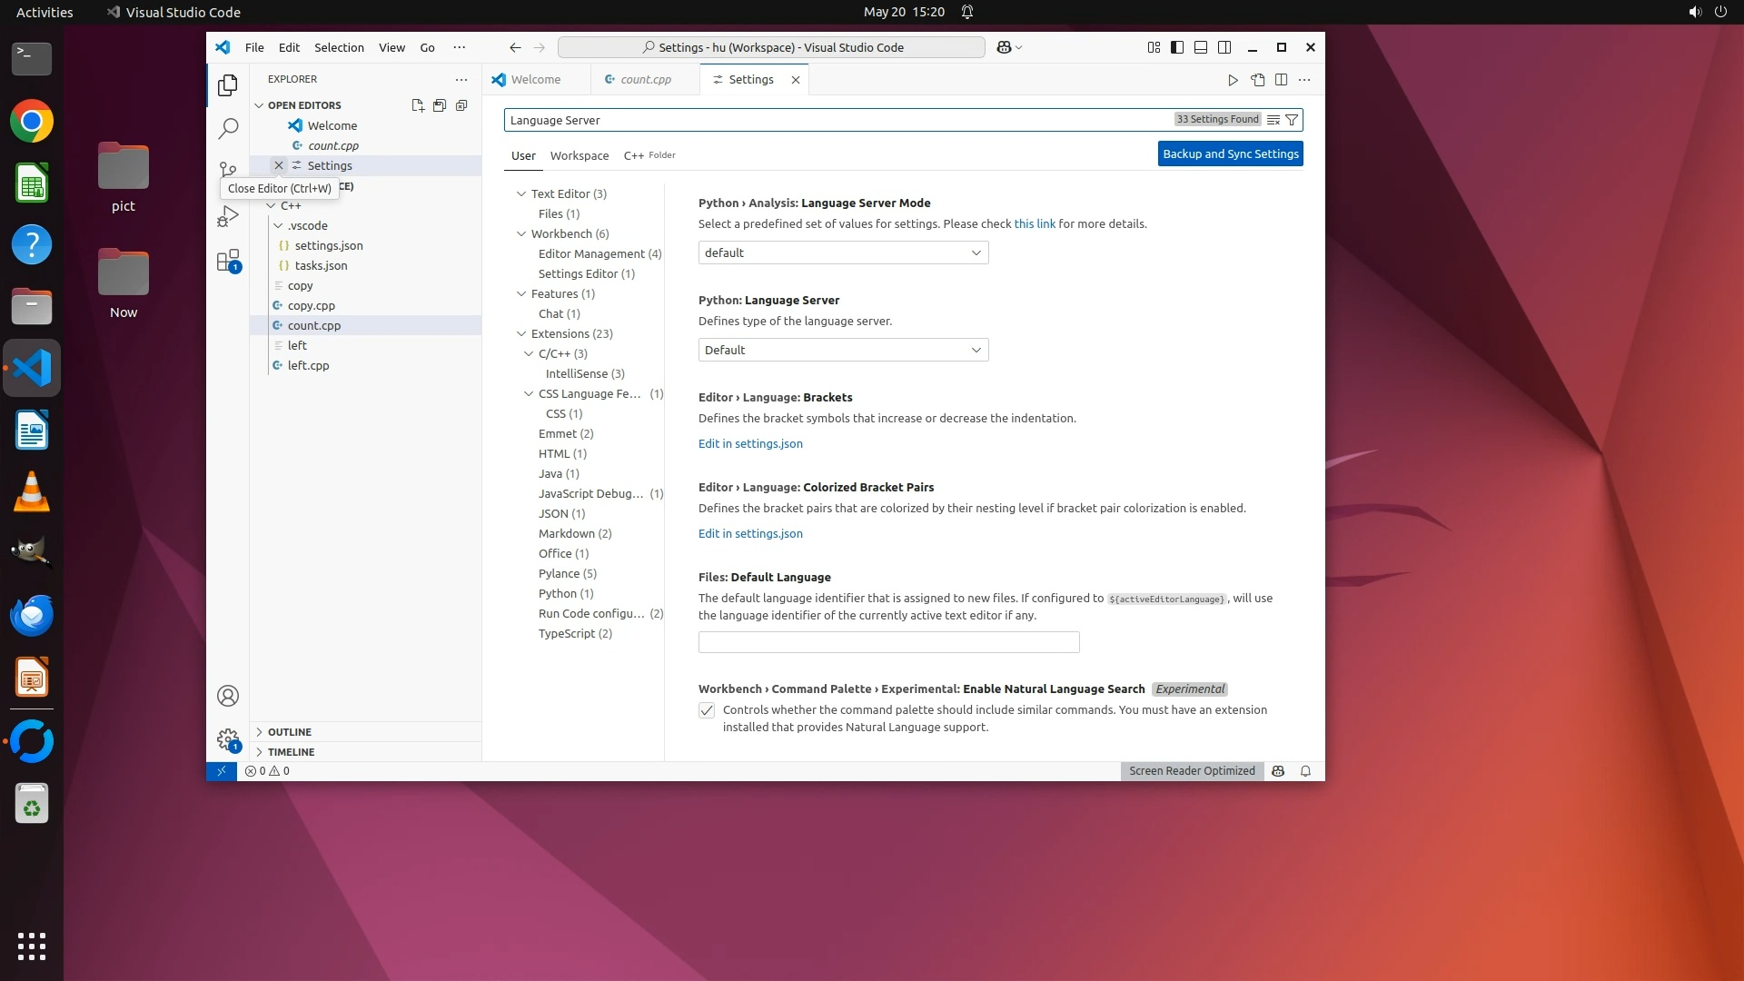Image resolution: width=1744 pixels, height=981 pixels.
Task: Click Backup and Sync Settings button
Action: (1230, 154)
